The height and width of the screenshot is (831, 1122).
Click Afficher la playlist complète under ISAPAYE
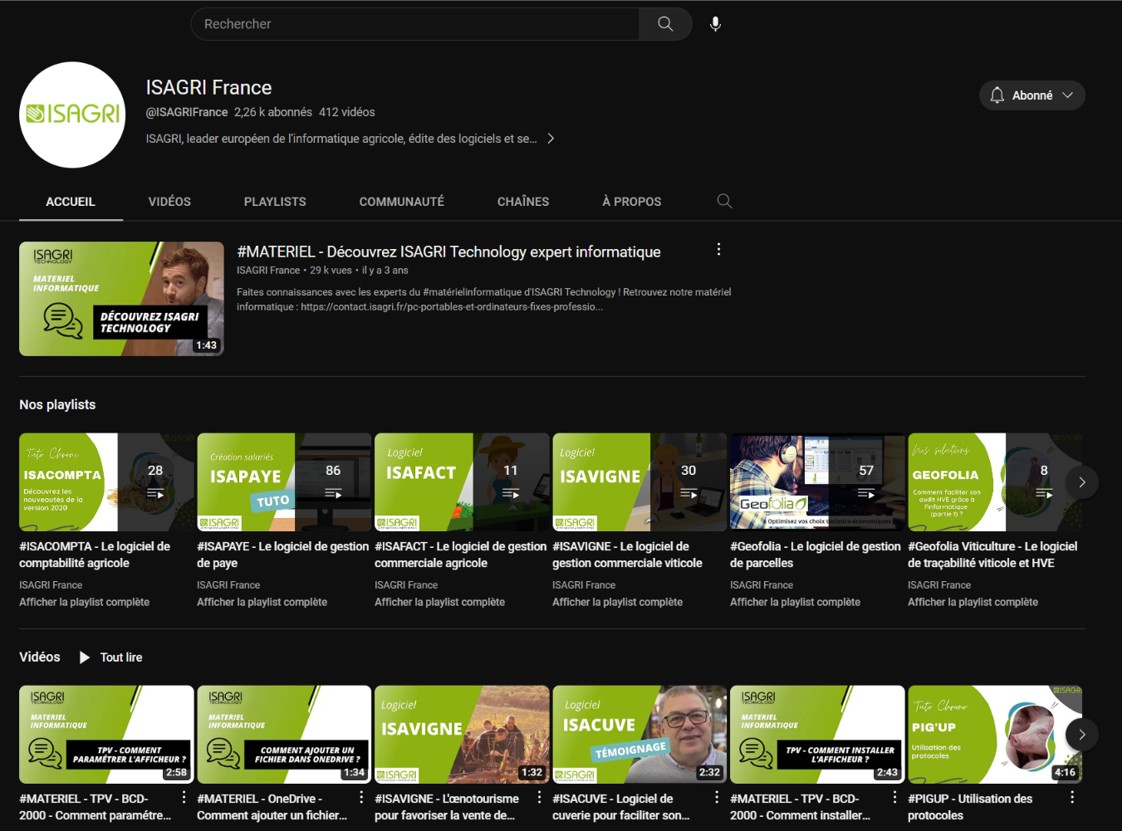[262, 602]
